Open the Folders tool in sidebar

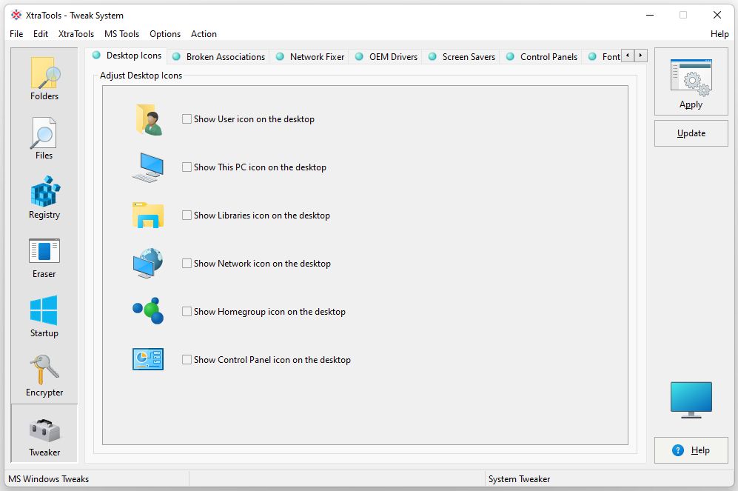point(44,79)
